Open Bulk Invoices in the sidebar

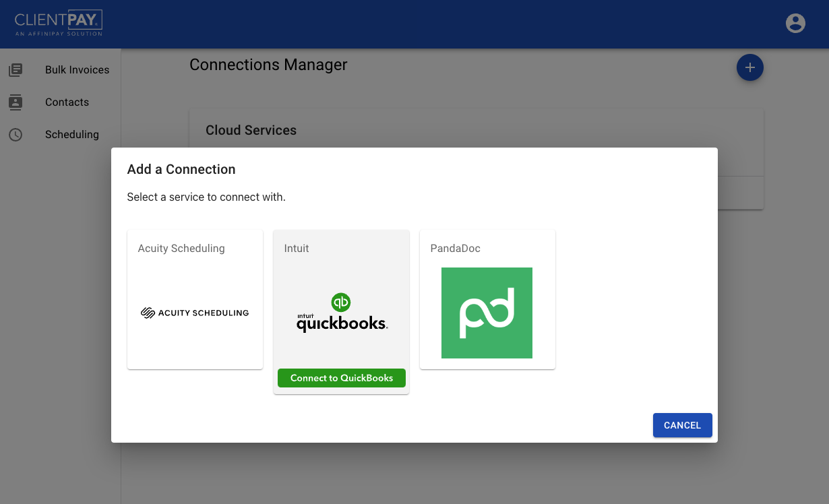coord(61,69)
